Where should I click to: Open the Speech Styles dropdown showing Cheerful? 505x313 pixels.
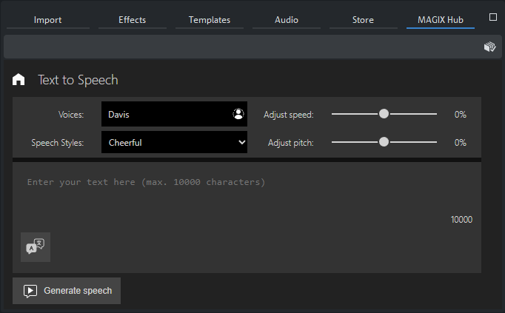(174, 142)
